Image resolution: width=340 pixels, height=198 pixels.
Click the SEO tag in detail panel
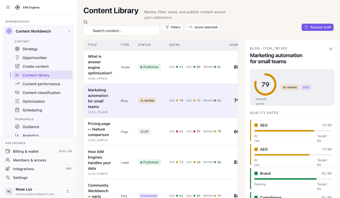[x=306, y=87]
